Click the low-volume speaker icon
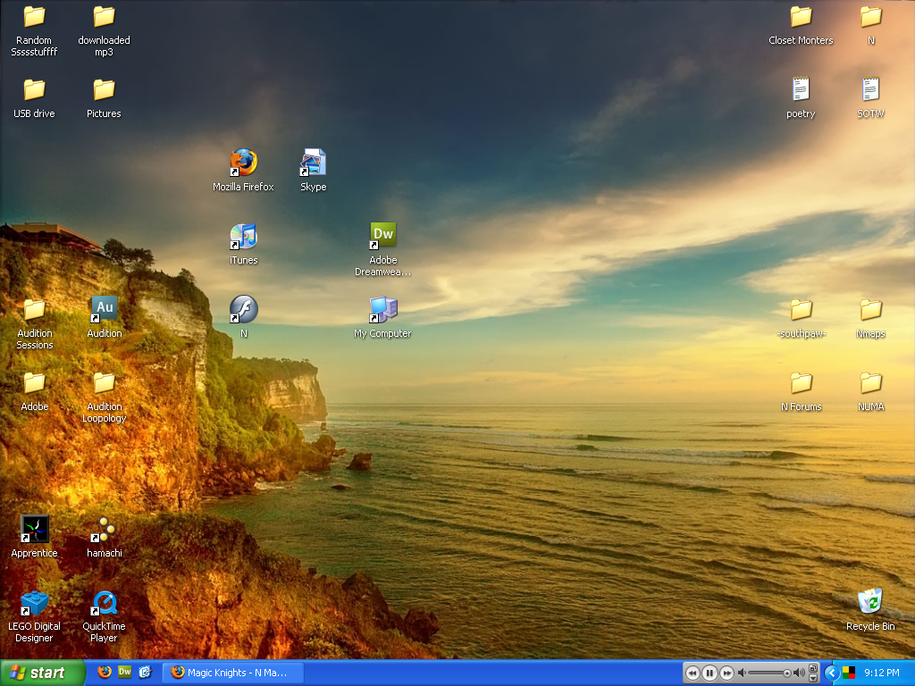Image resolution: width=915 pixels, height=686 pixels. (x=742, y=673)
